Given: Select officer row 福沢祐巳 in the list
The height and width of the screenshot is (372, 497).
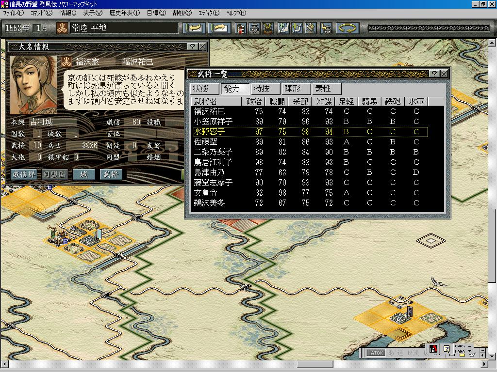Looking at the screenshot, I should (311, 111).
